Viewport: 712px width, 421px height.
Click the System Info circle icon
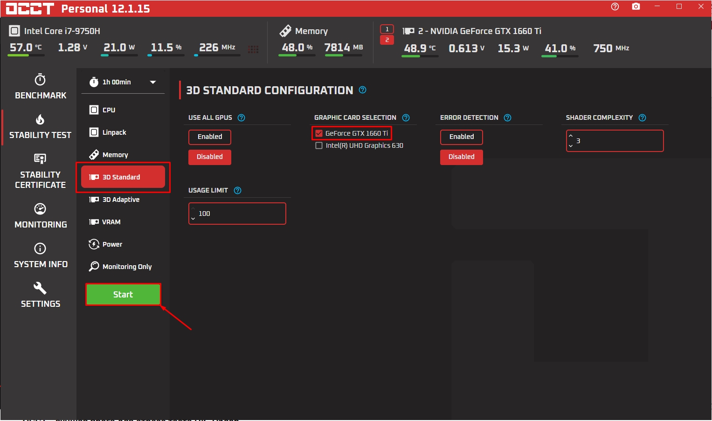[x=40, y=248]
